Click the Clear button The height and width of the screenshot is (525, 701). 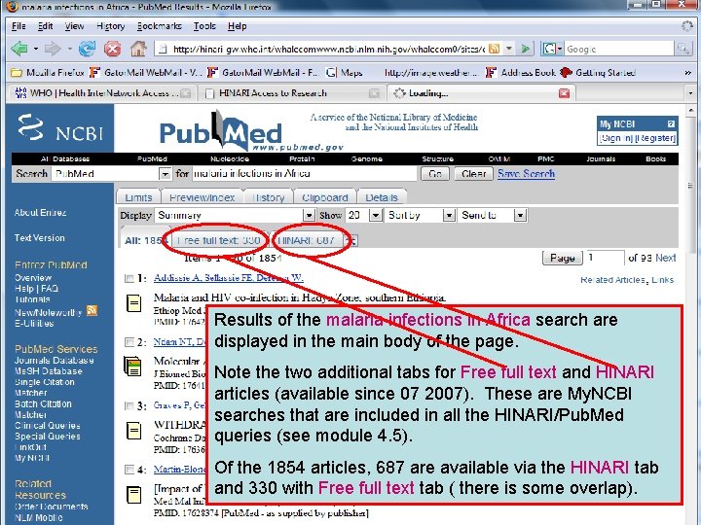point(473,174)
